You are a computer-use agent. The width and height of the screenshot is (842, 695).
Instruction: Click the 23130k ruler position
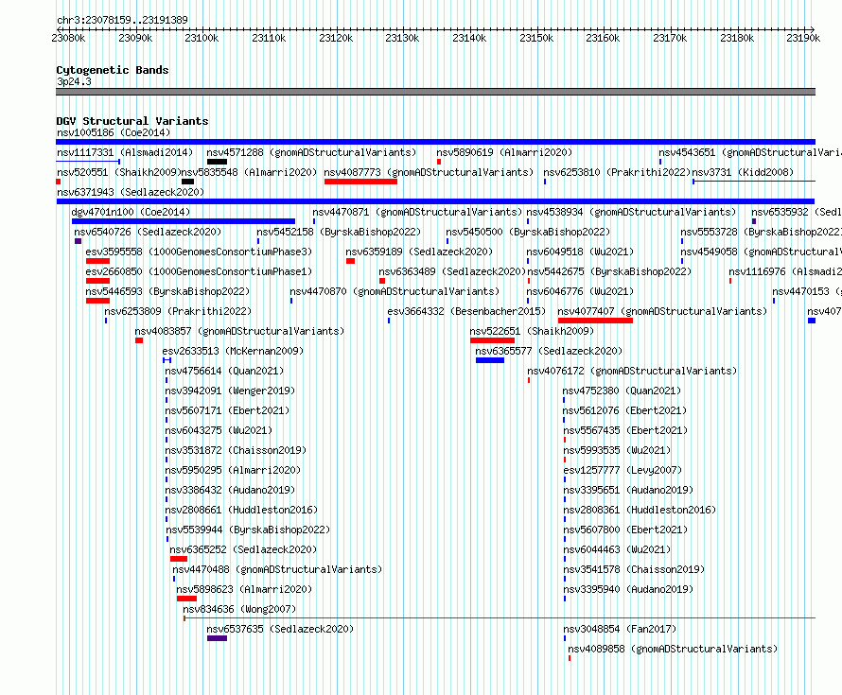402,38
